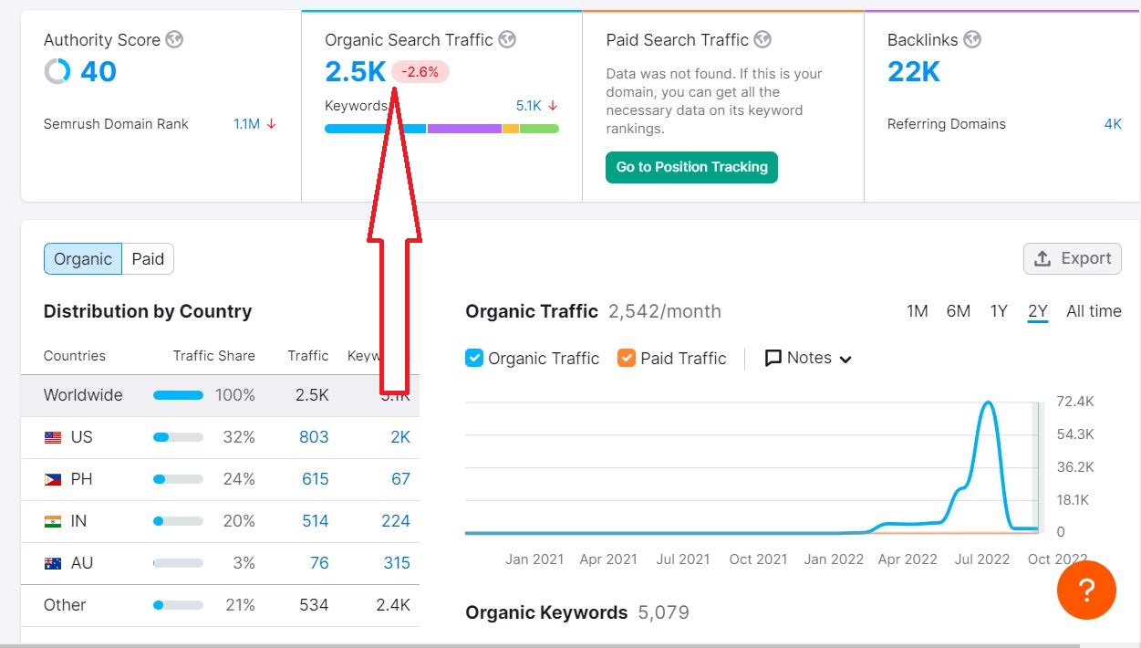Image resolution: width=1141 pixels, height=648 pixels.
Task: Click the PH flag in the country list
Action: pyautogui.click(x=51, y=479)
